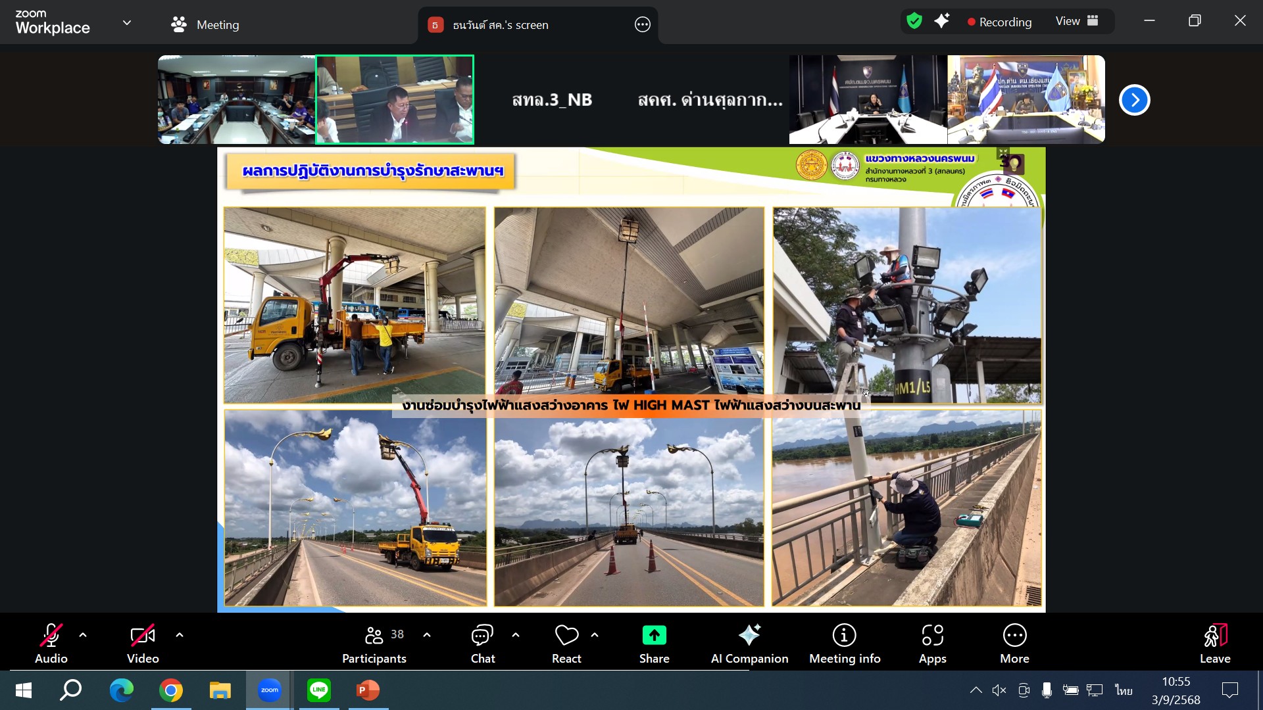
Task: Expand the Zoom Workplace dropdown chevron
Action: 127,23
